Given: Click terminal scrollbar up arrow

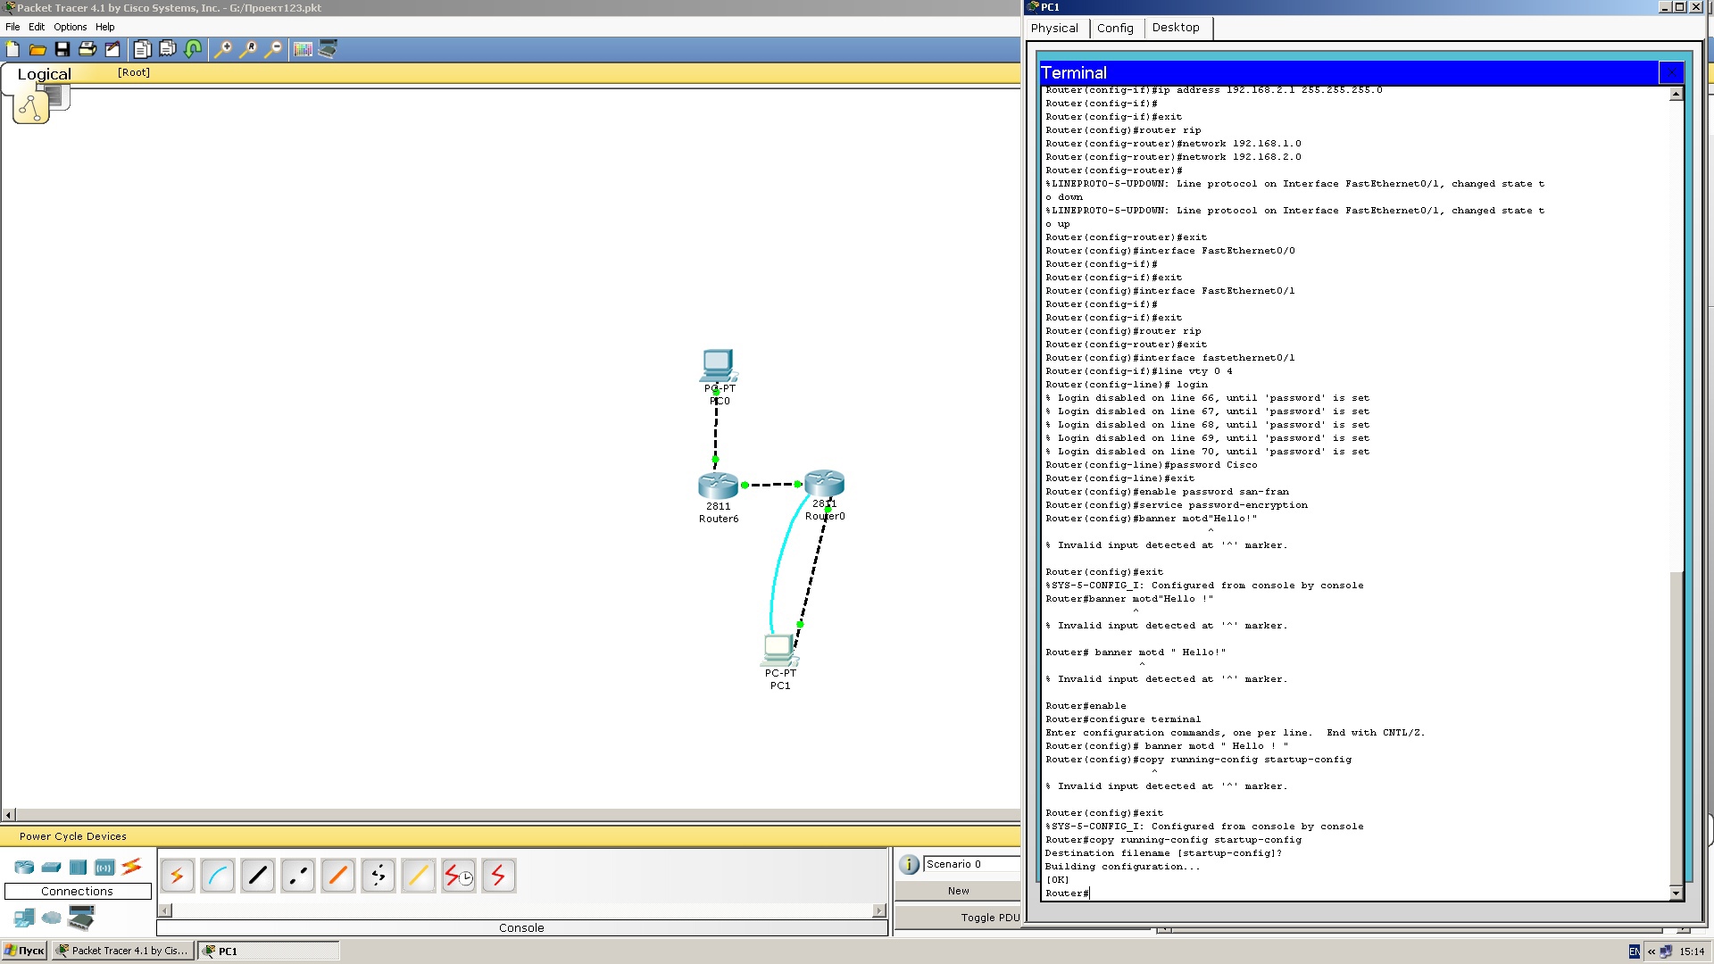Looking at the screenshot, I should pyautogui.click(x=1676, y=94).
